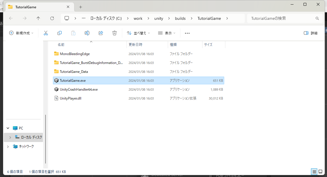Screen dimensions: 327x177
Task: Switch to details view layout icon
Action: [314, 172]
